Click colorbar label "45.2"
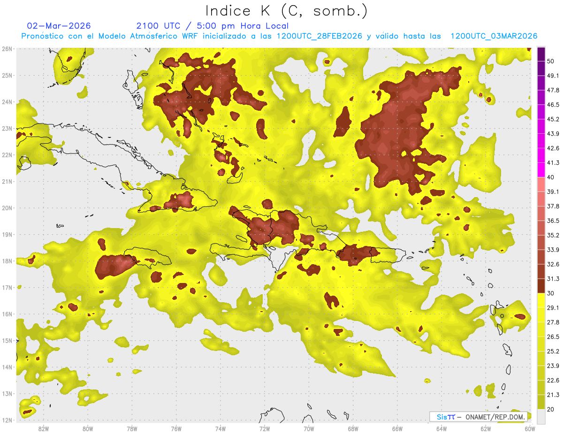563x435 pixels. (x=553, y=119)
